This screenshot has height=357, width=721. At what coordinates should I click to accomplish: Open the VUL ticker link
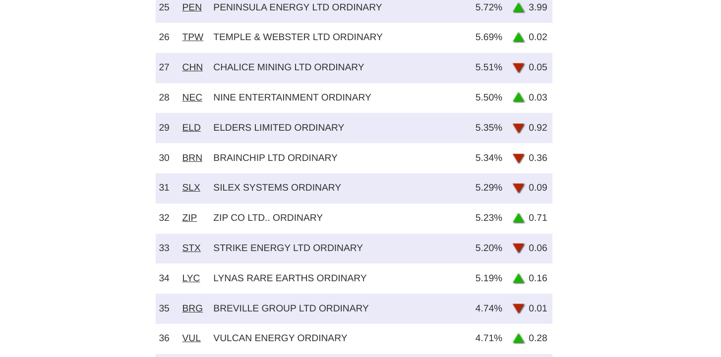pyautogui.click(x=191, y=338)
